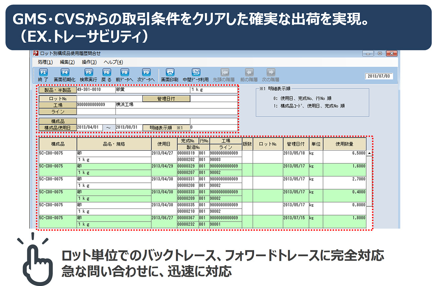437x286 pixels.
Task: Click the 完成No. cell 00000367
Action: click(188, 218)
